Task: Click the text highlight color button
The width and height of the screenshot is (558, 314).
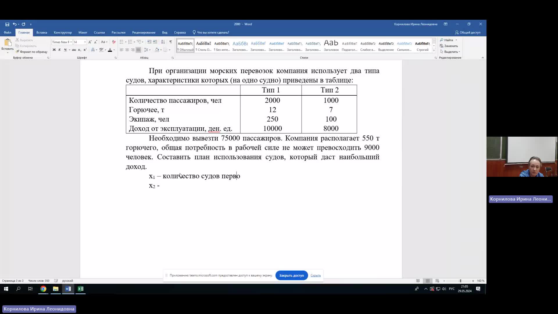Action: pyautogui.click(x=101, y=50)
